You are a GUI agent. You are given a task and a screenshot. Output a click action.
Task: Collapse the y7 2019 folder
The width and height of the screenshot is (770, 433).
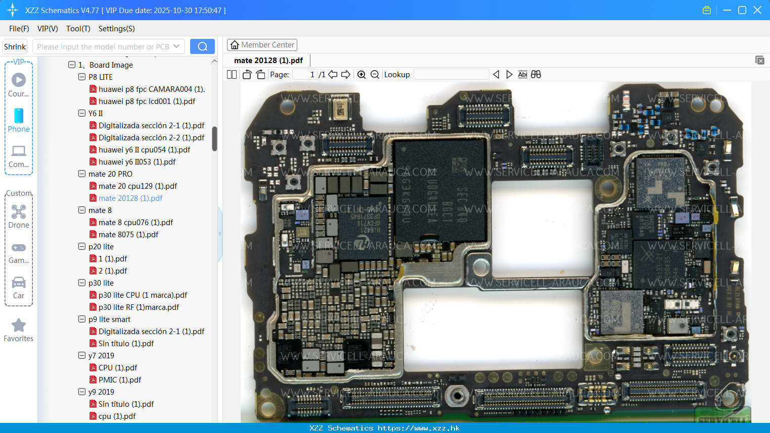tap(82, 355)
